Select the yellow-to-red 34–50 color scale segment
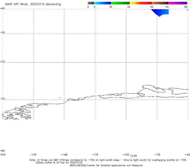This screenshot has width=190, height=167. (x=141, y=3)
